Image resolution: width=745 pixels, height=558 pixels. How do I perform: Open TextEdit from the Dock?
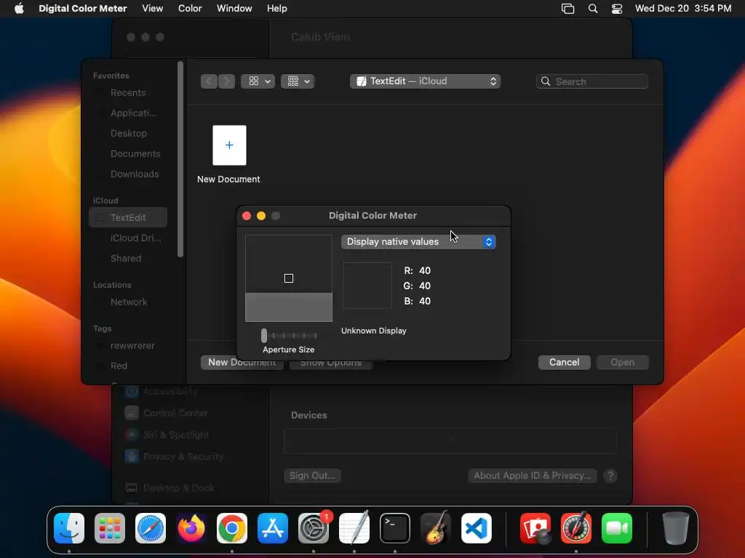click(x=354, y=528)
